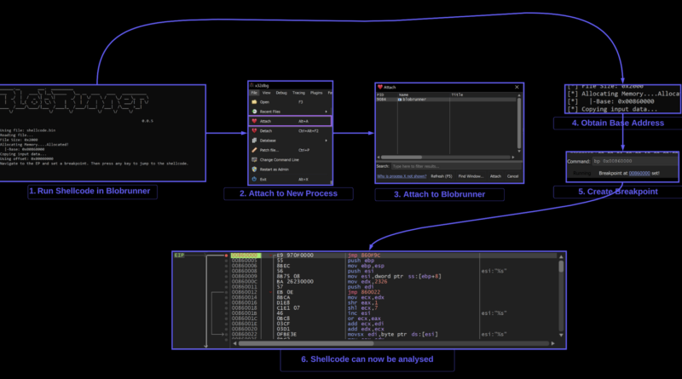Image resolution: width=682 pixels, height=379 pixels.
Task: Click the disassembly vertical scrollbar thumb
Action: [x=561, y=266]
